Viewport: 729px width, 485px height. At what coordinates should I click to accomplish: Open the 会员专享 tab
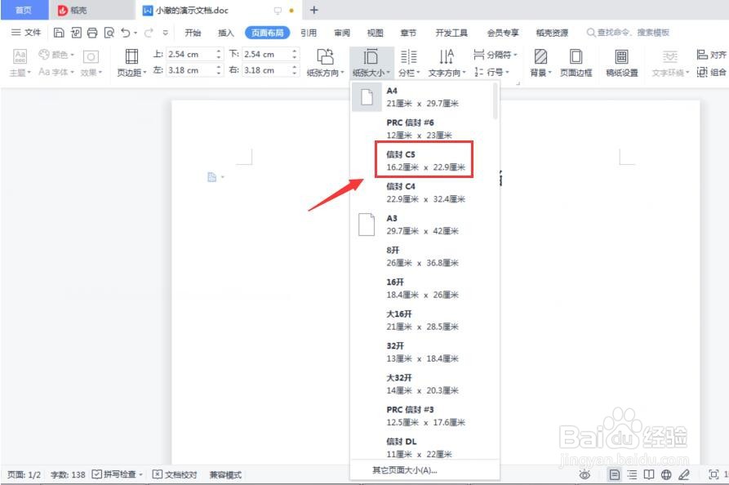[503, 33]
